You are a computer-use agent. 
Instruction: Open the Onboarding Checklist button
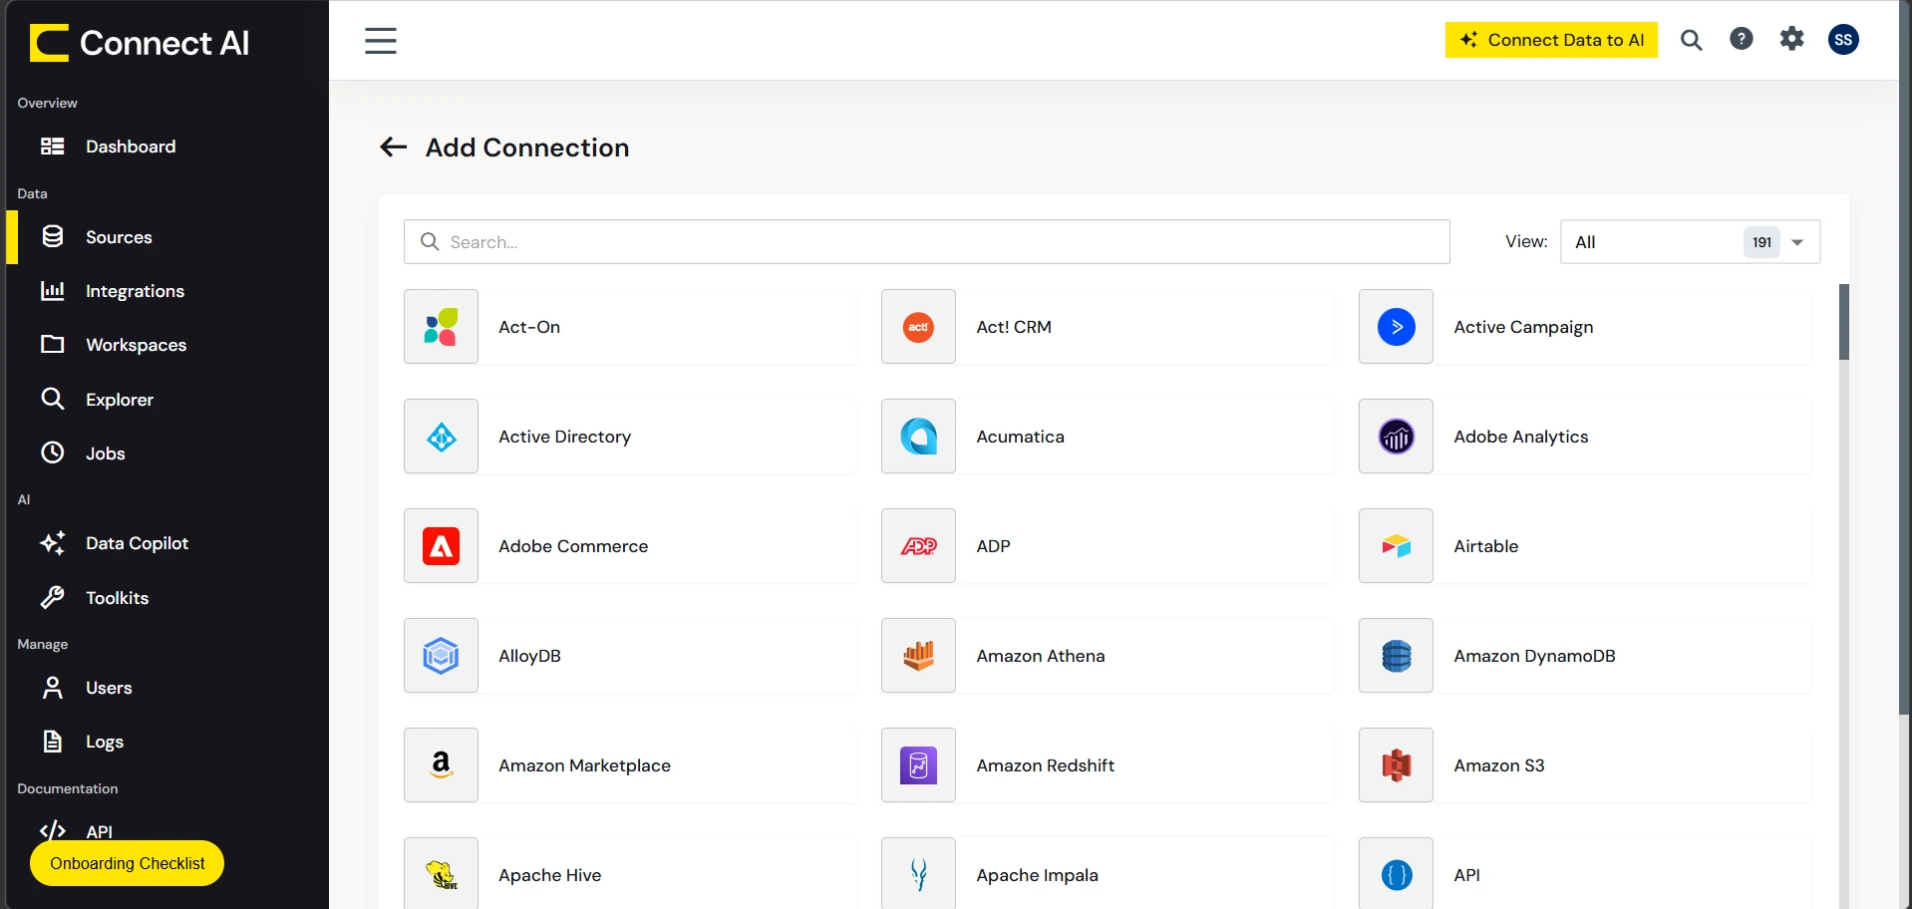(127, 863)
